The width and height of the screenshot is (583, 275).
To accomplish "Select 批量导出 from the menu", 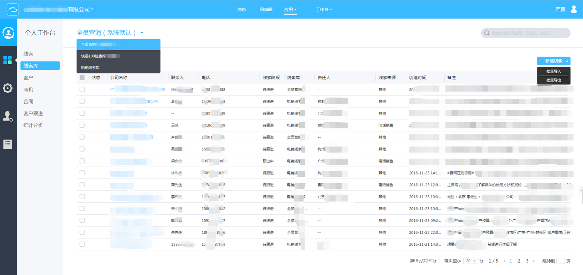I will [554, 80].
